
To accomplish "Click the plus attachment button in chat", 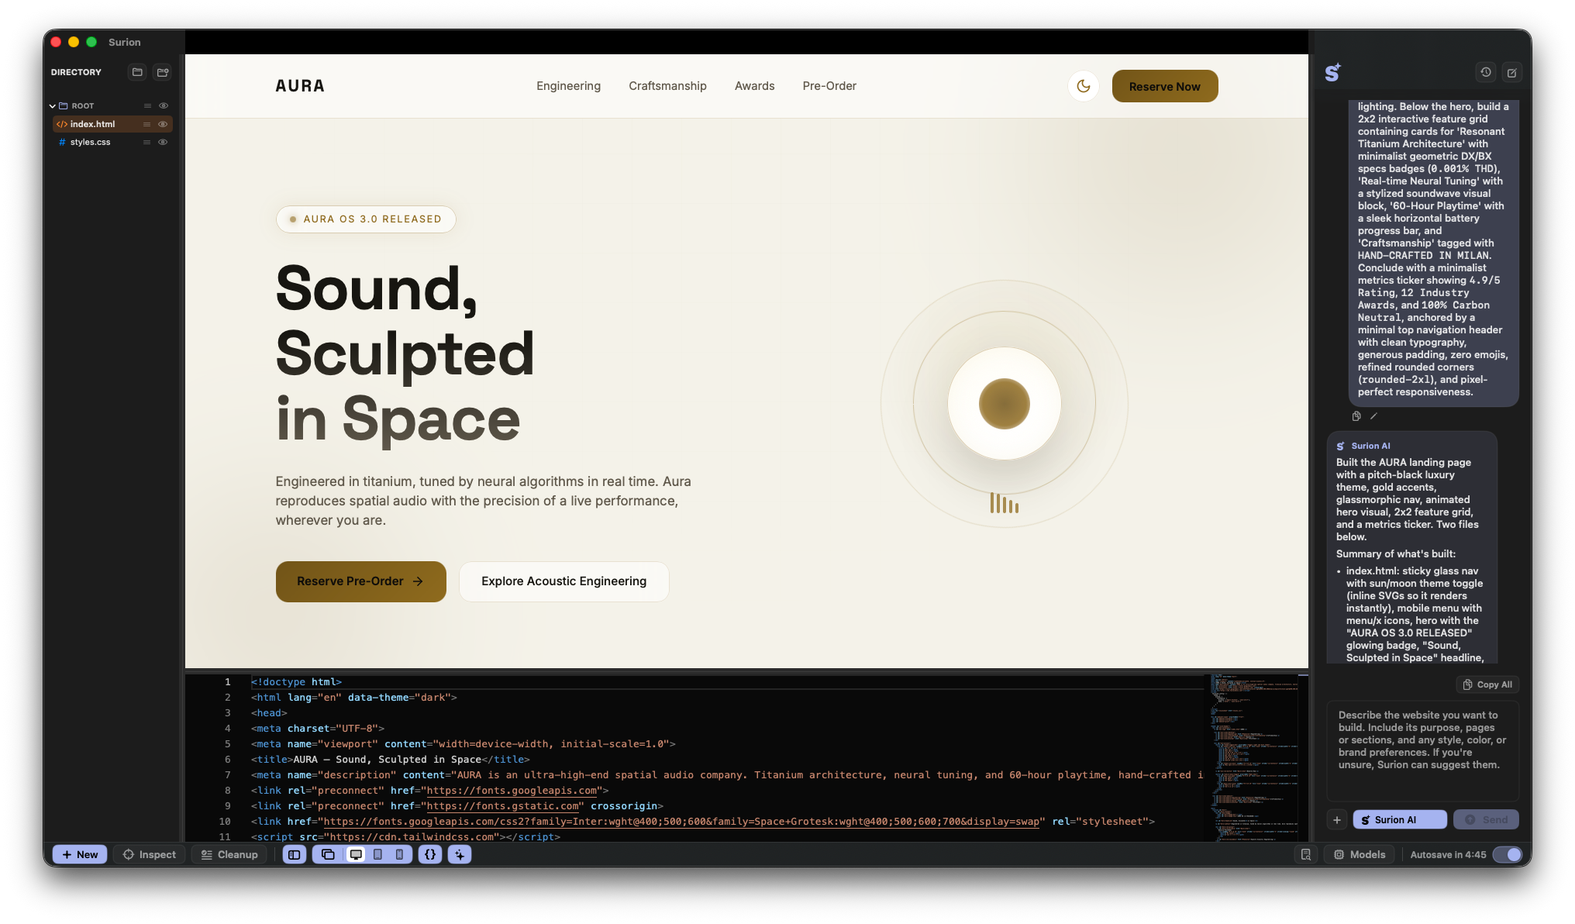I will pos(1337,819).
